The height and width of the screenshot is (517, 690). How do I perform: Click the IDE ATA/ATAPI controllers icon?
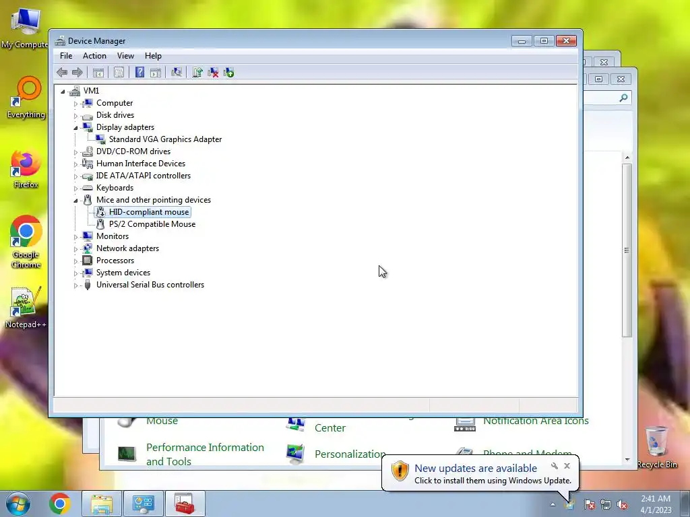(88, 176)
